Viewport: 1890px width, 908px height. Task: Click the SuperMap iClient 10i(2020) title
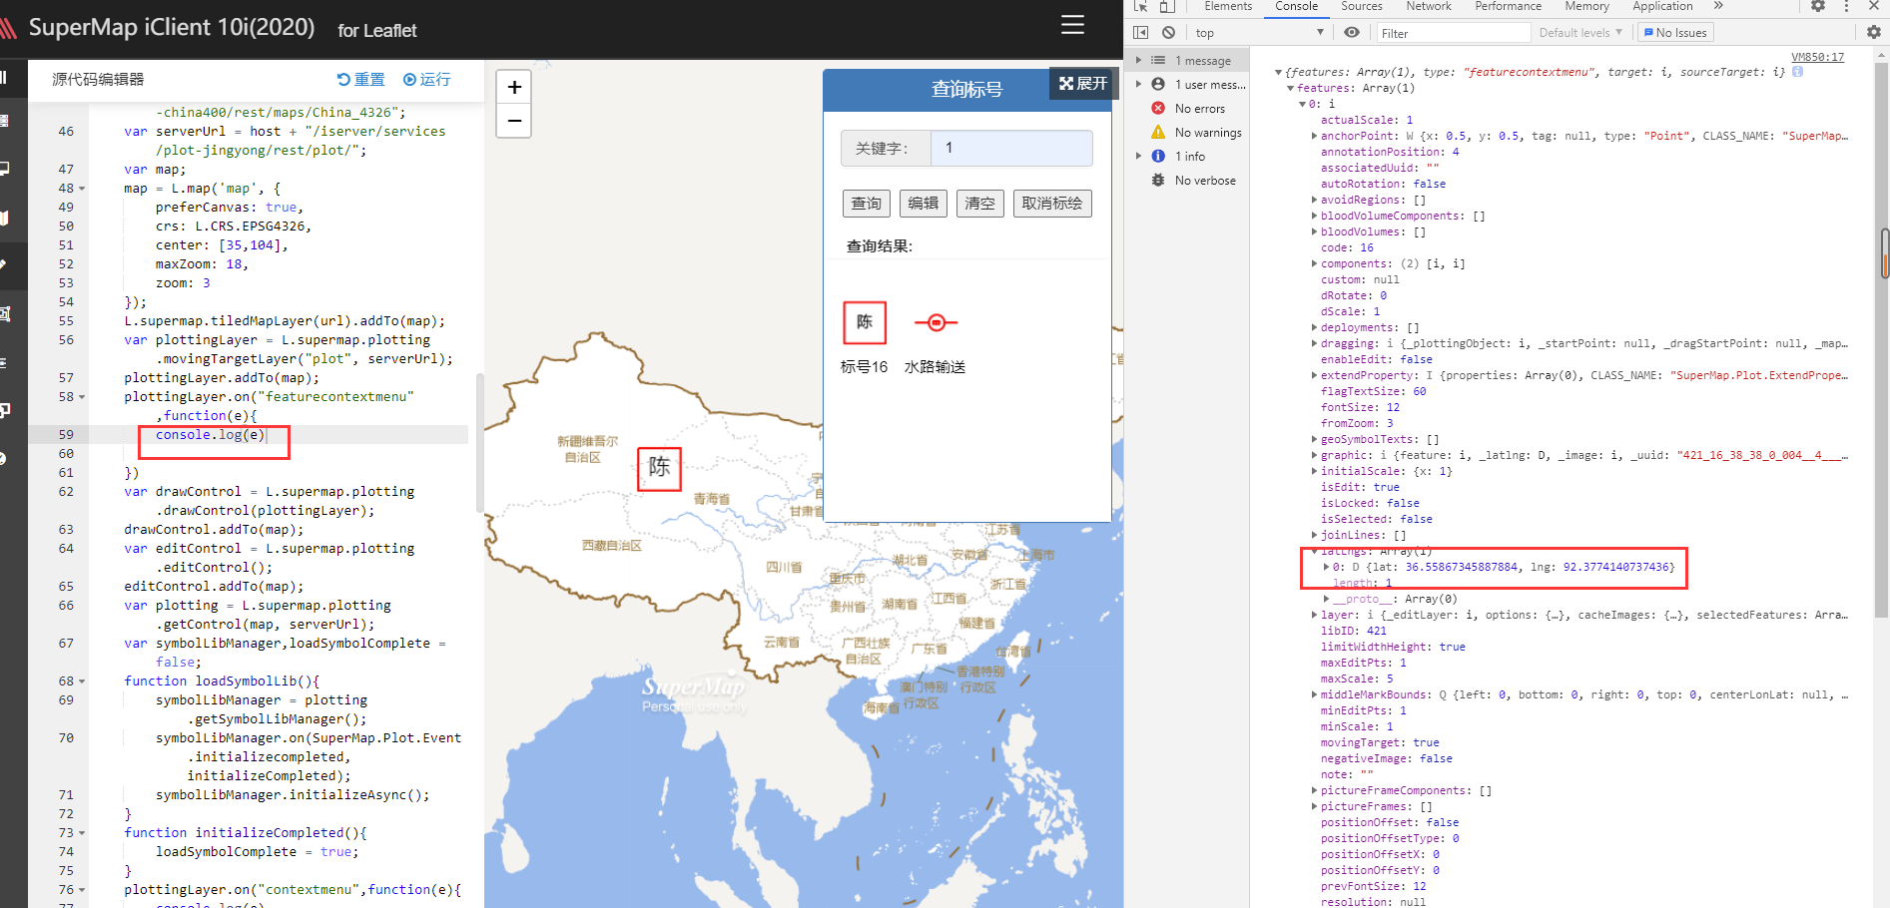click(172, 27)
